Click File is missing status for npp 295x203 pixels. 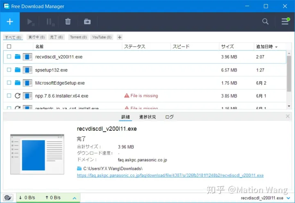(144, 96)
